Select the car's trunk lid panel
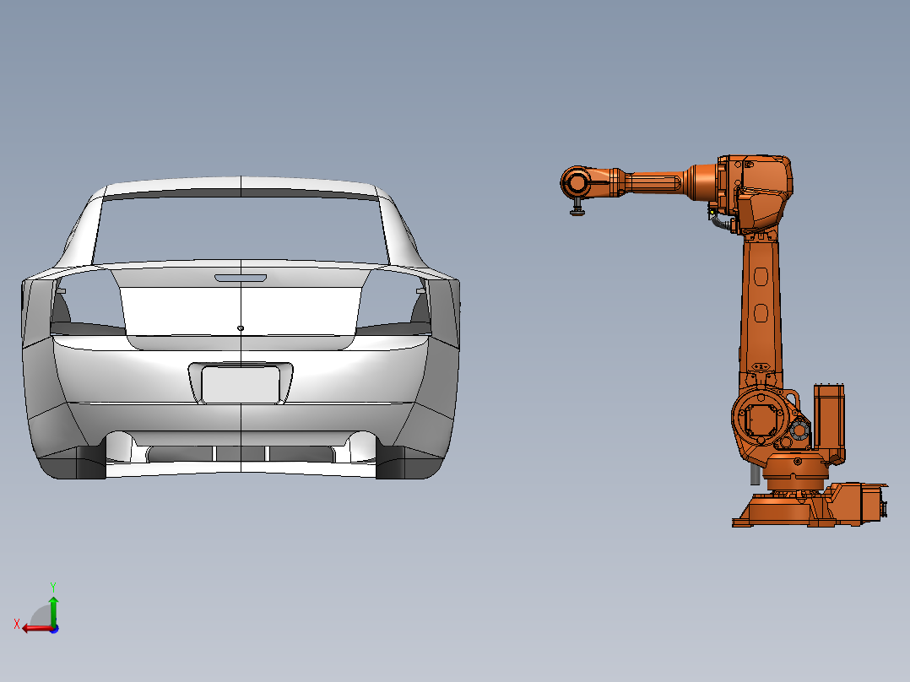The width and height of the screenshot is (910, 682). tap(241, 308)
